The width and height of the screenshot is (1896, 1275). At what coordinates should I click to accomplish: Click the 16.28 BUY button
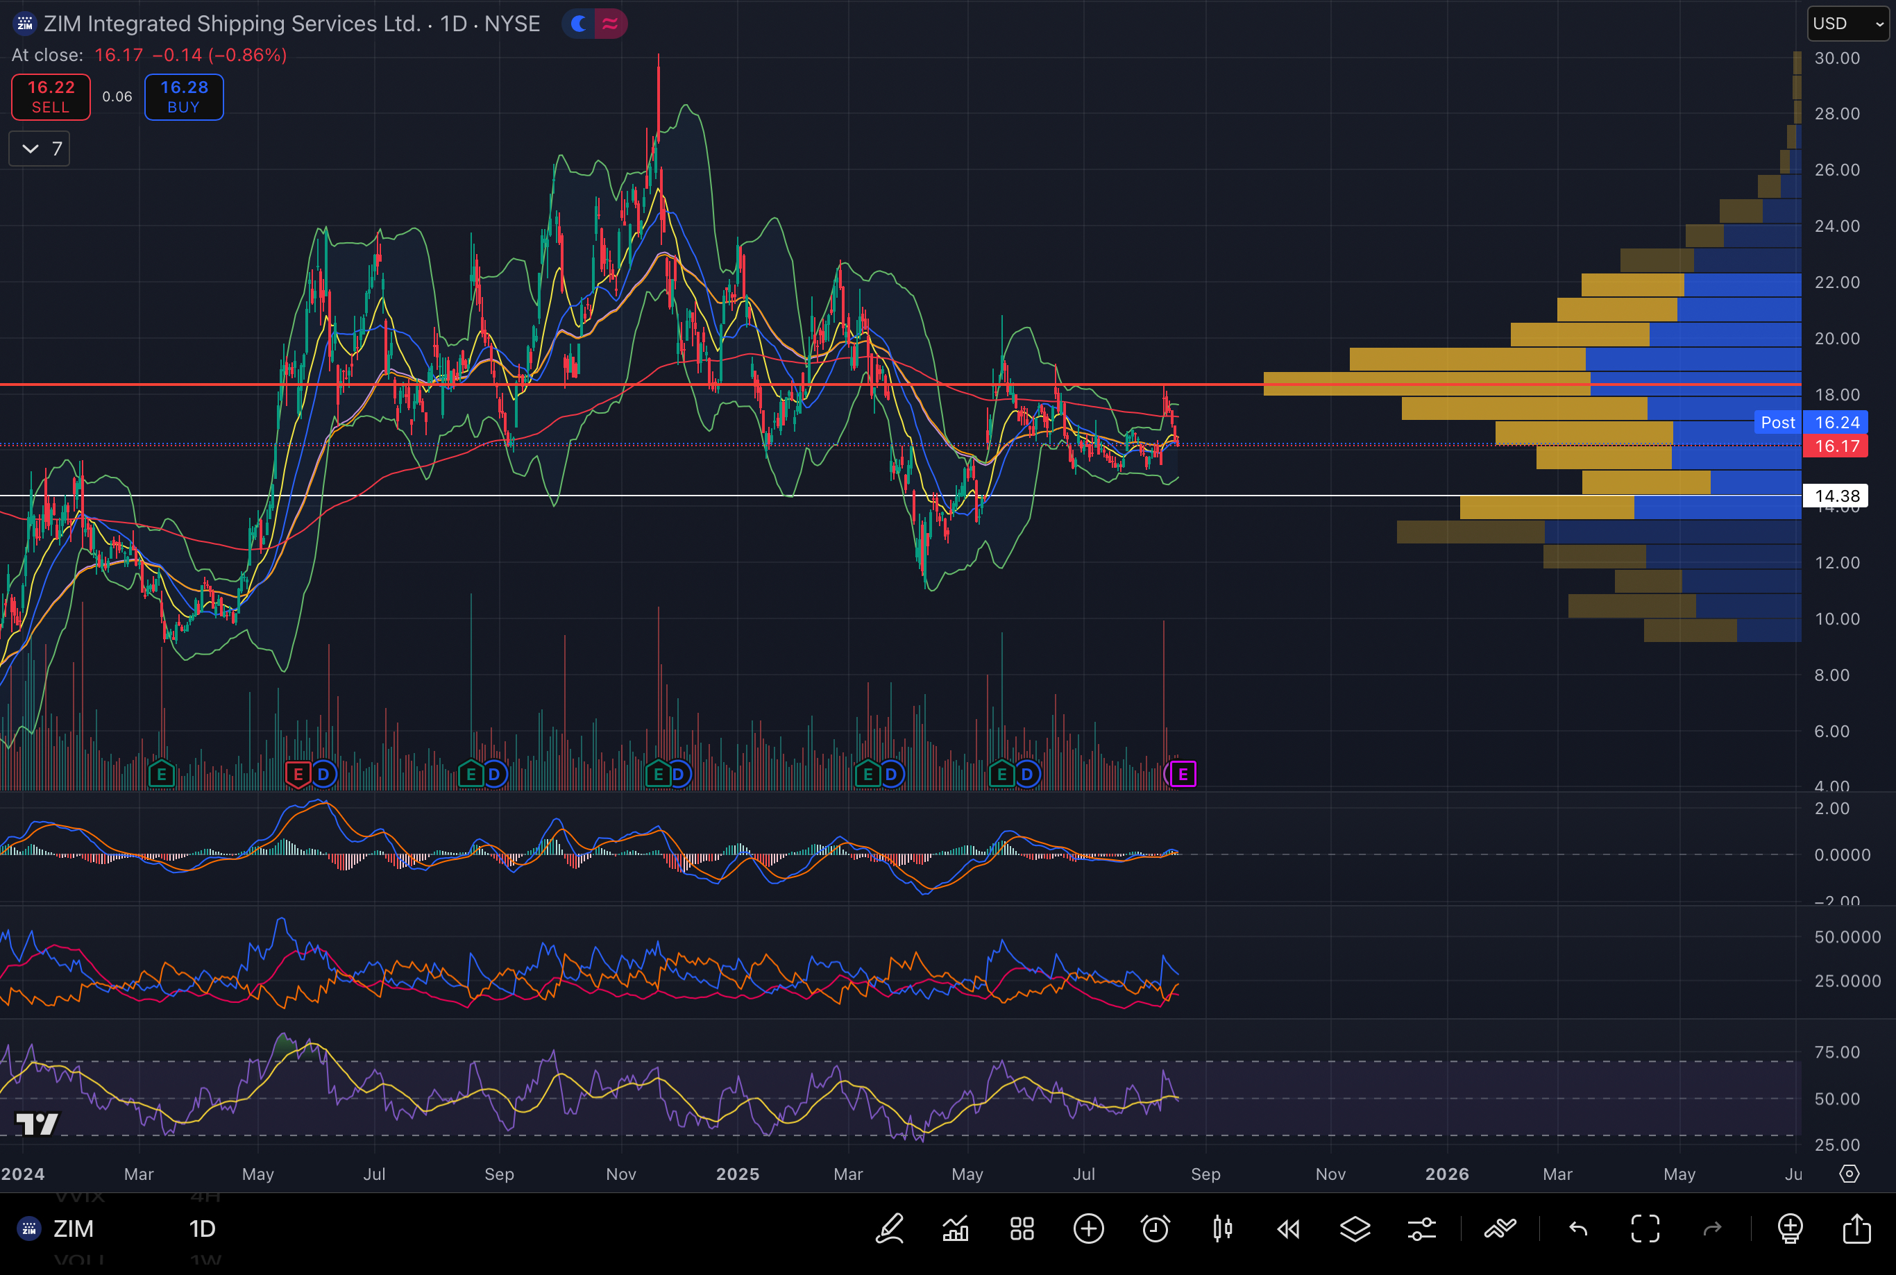click(184, 96)
